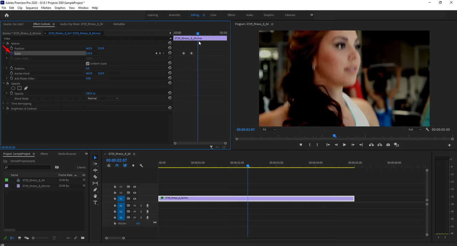Expand the Rotation property
The image size is (457, 246).
coord(6,68)
